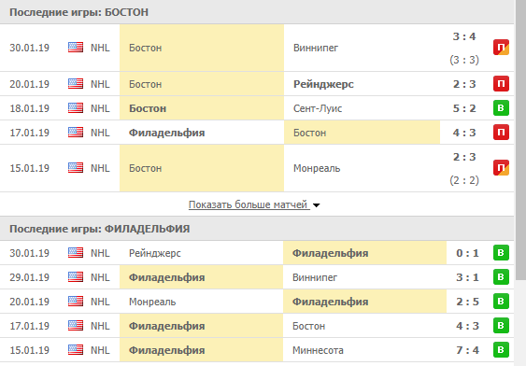Viewport: 526px width, 366px height.
Task: Click the dropdown arrow next to 'Показать больше матчей'
Action: 317,205
